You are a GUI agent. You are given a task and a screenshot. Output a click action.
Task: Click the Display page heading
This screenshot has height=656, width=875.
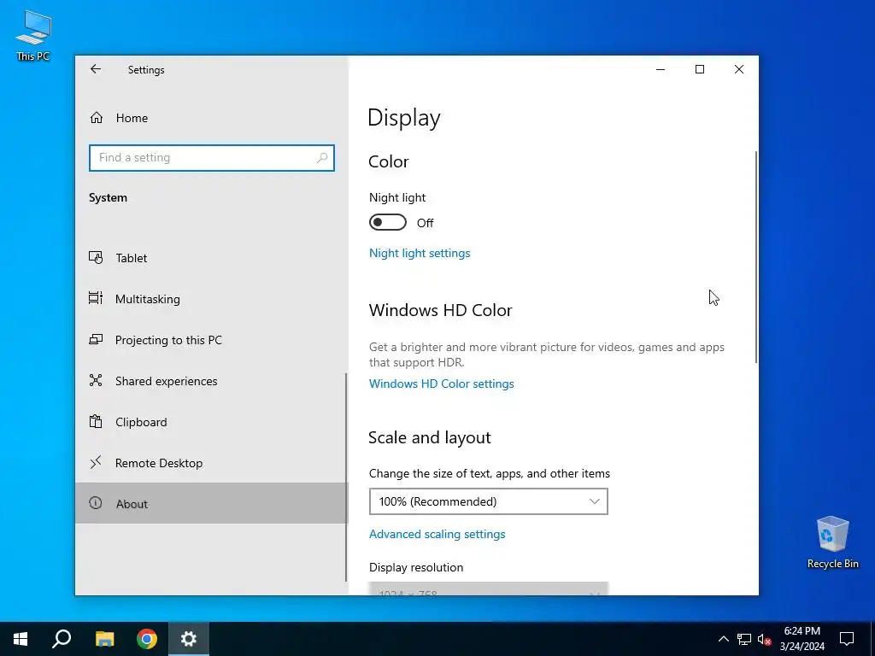click(x=404, y=118)
